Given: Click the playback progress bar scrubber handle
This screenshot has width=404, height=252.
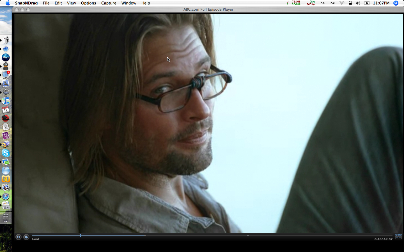Looking at the screenshot, I should [81, 235].
